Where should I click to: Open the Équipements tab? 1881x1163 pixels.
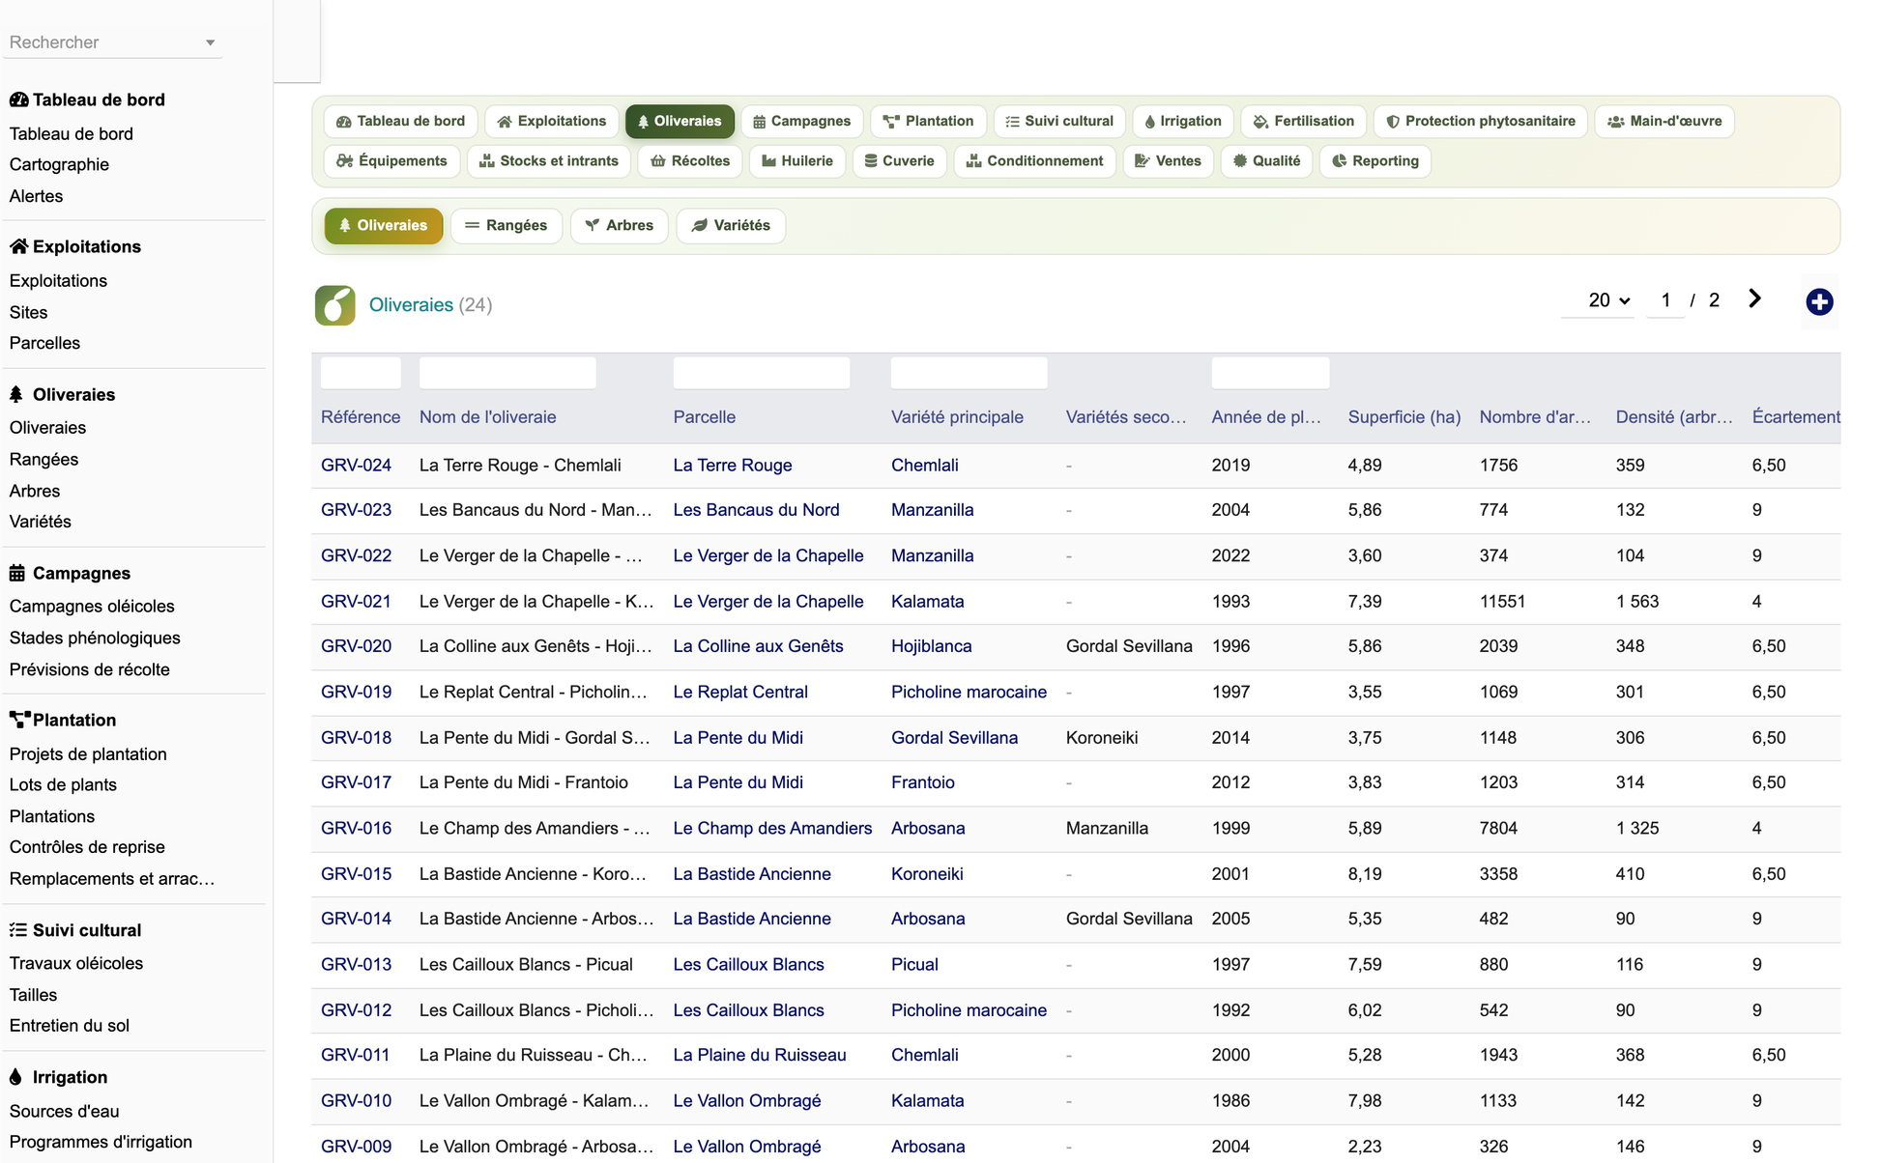[x=391, y=160]
